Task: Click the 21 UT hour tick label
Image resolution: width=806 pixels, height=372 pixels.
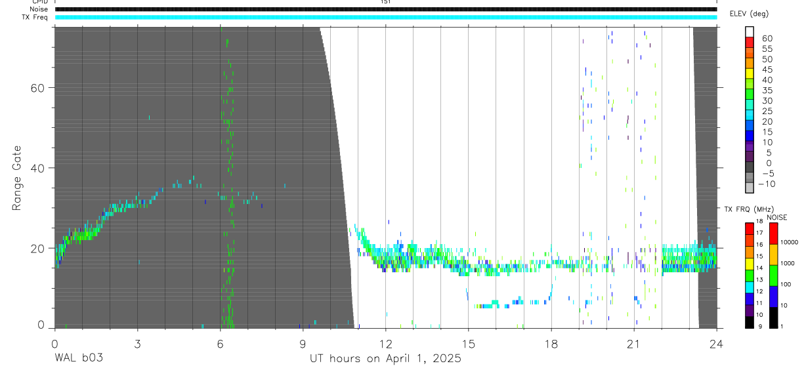Action: 634,343
